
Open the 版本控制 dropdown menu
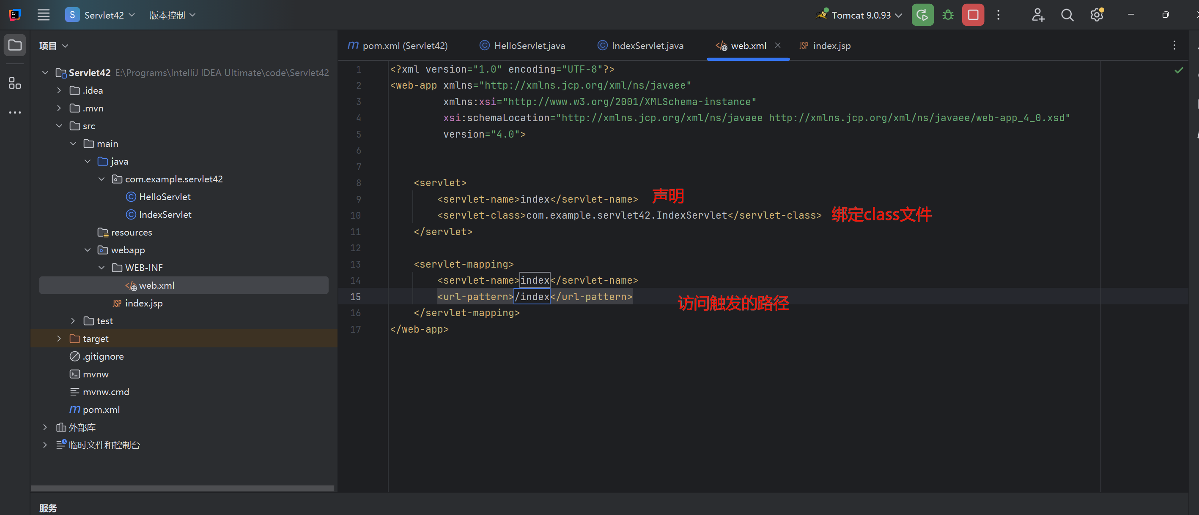[x=172, y=15]
